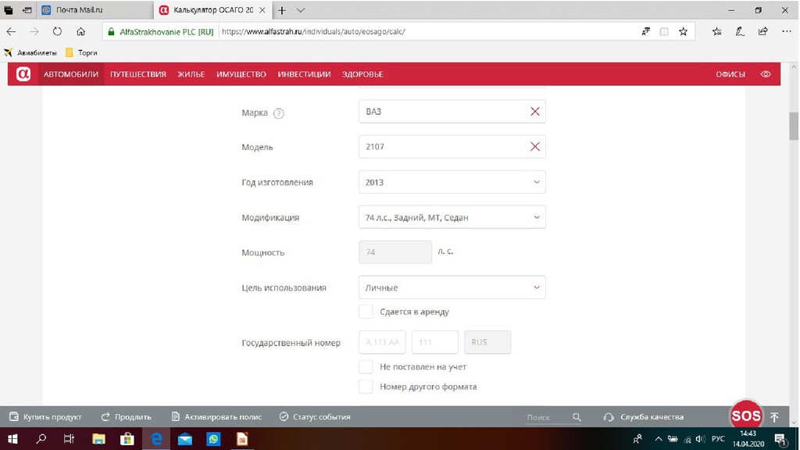This screenshot has width=800, height=450.
Task: Open the ИМУЩЕСТВО menu
Action: pos(241,74)
